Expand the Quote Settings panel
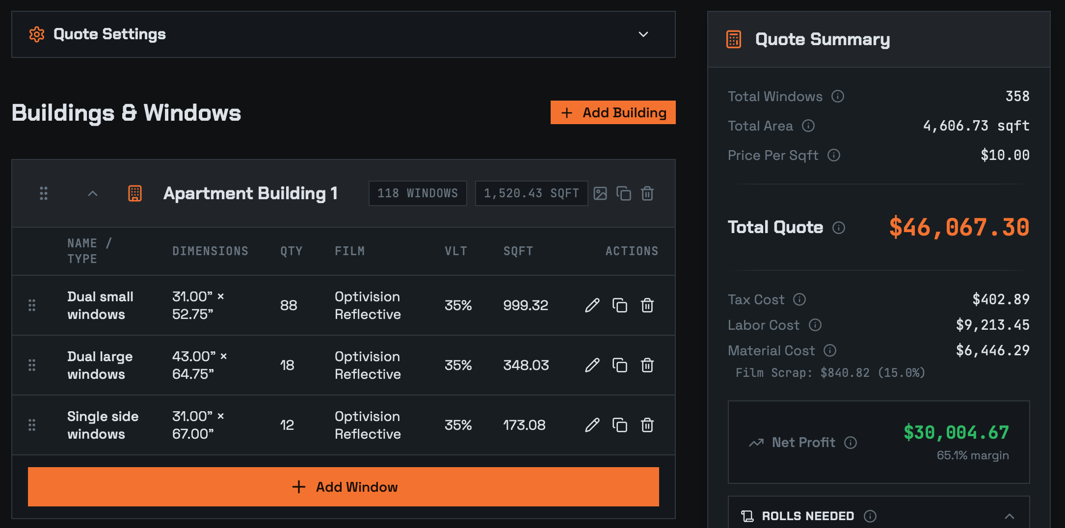Screen dimensions: 1065x528 [x=643, y=34]
